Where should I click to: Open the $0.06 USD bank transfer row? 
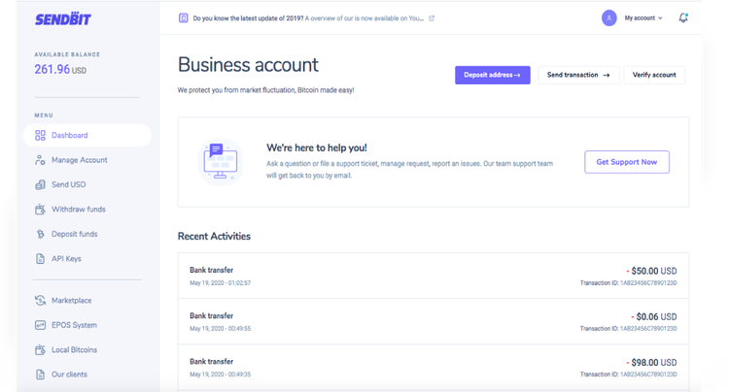[433, 321]
